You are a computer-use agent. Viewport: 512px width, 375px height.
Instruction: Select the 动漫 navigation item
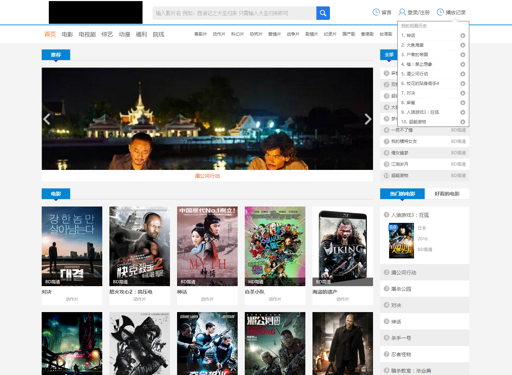point(124,34)
